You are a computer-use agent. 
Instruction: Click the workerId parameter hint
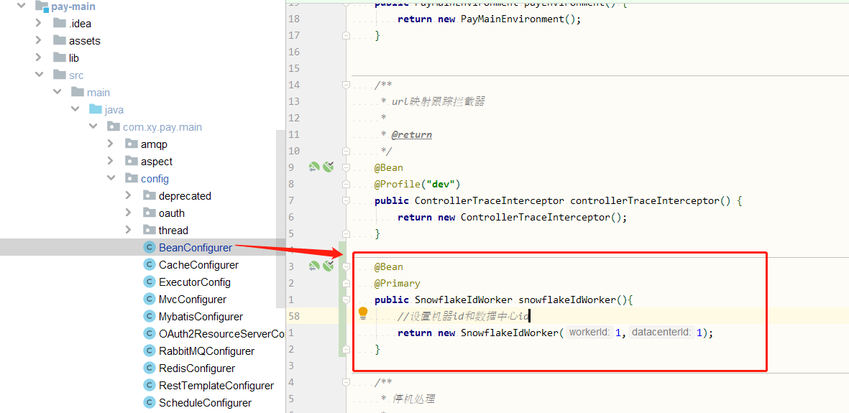(x=589, y=333)
